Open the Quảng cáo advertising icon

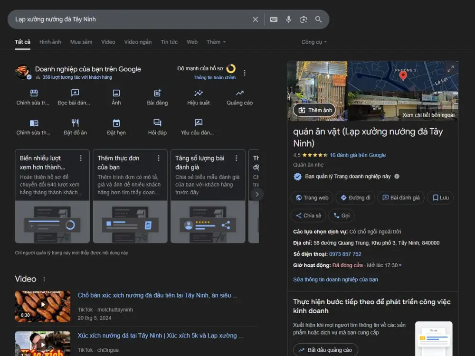(x=239, y=94)
